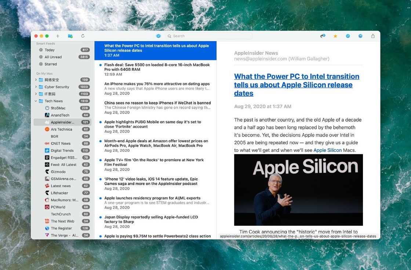The height and width of the screenshot is (270, 411).
Task: Click the 817 unread badge for Today
Action: (85, 50)
